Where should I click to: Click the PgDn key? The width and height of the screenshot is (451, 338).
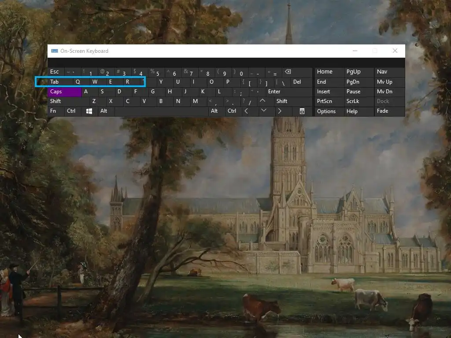pyautogui.click(x=359, y=82)
